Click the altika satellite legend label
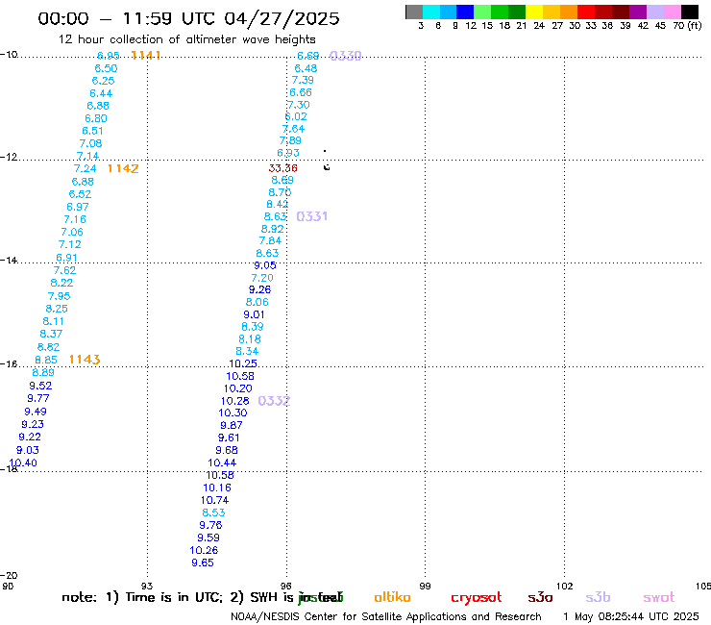Screen dimensions: 711x625 click(x=392, y=597)
